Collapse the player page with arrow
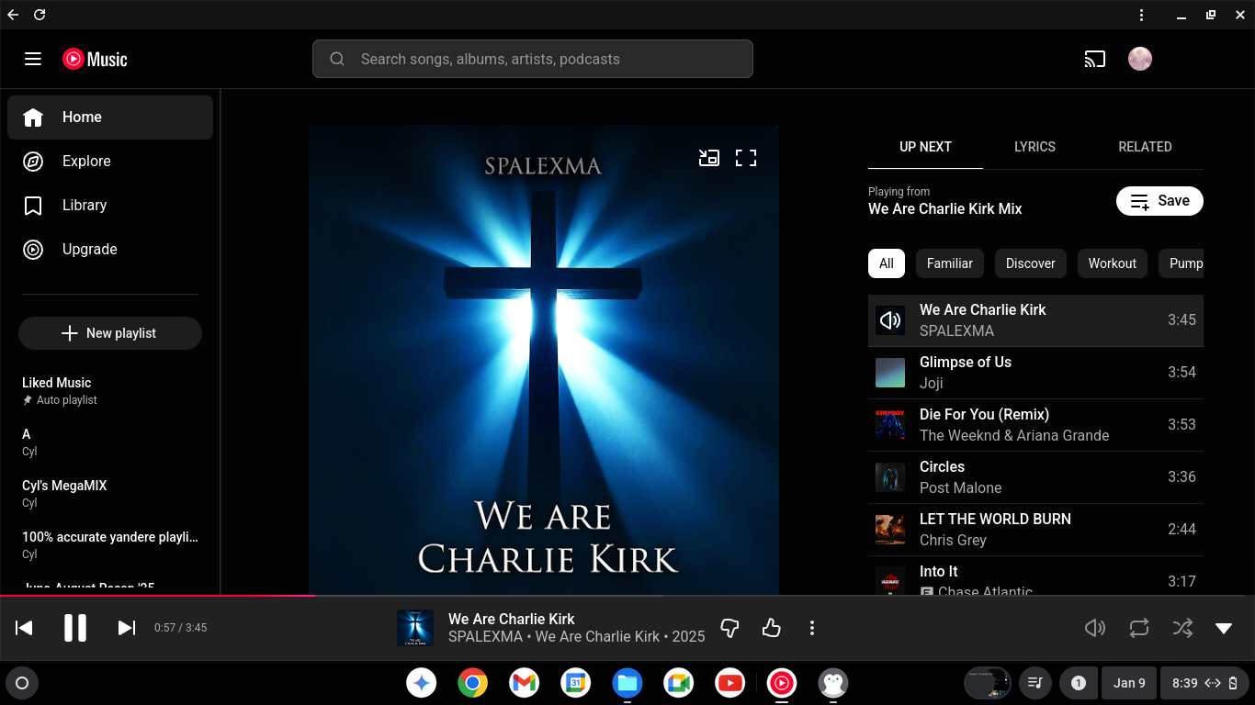Viewport: 1255px width, 705px height. point(1224,628)
